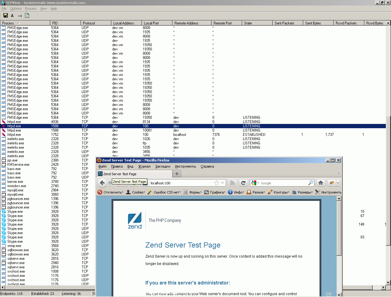Click the 'Zend Server Test Page' heading
The image size is (391, 297).
click(183, 245)
